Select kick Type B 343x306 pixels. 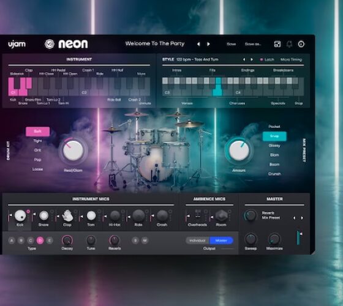pyautogui.click(x=21, y=241)
